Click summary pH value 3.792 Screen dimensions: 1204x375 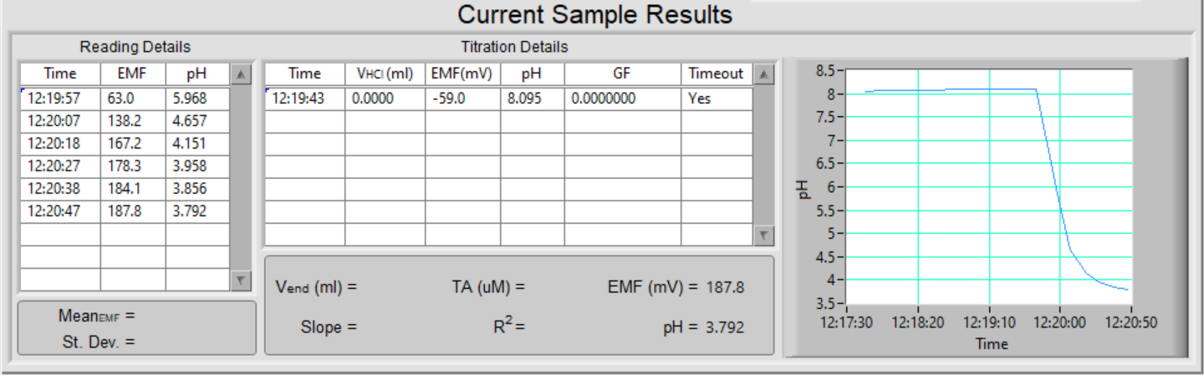click(724, 327)
